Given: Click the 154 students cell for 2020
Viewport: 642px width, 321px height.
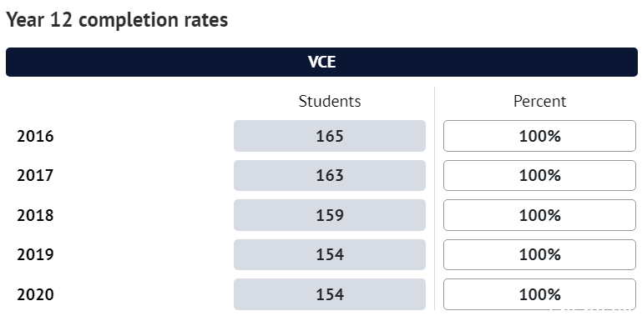Looking at the screenshot, I should click(x=330, y=294).
